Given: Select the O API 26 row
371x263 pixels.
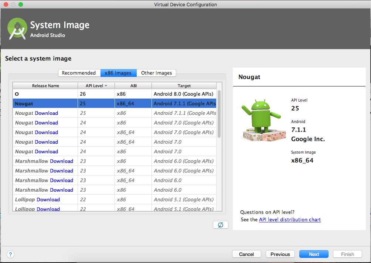Looking at the screenshot, I should (115, 94).
